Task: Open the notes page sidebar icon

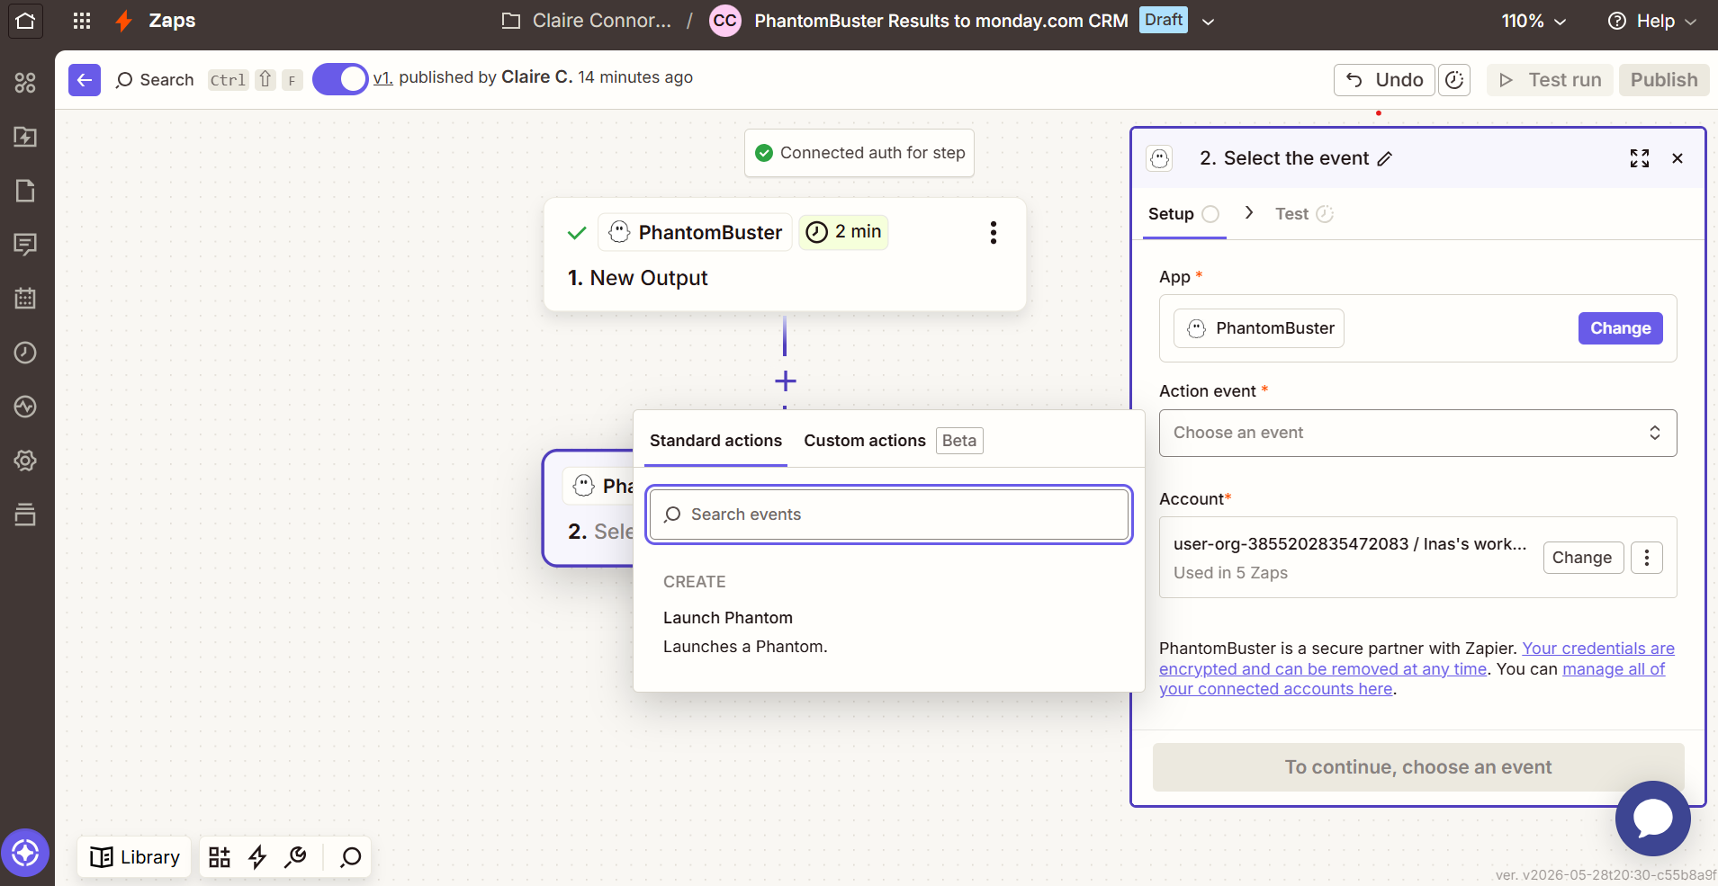Action: 25,191
